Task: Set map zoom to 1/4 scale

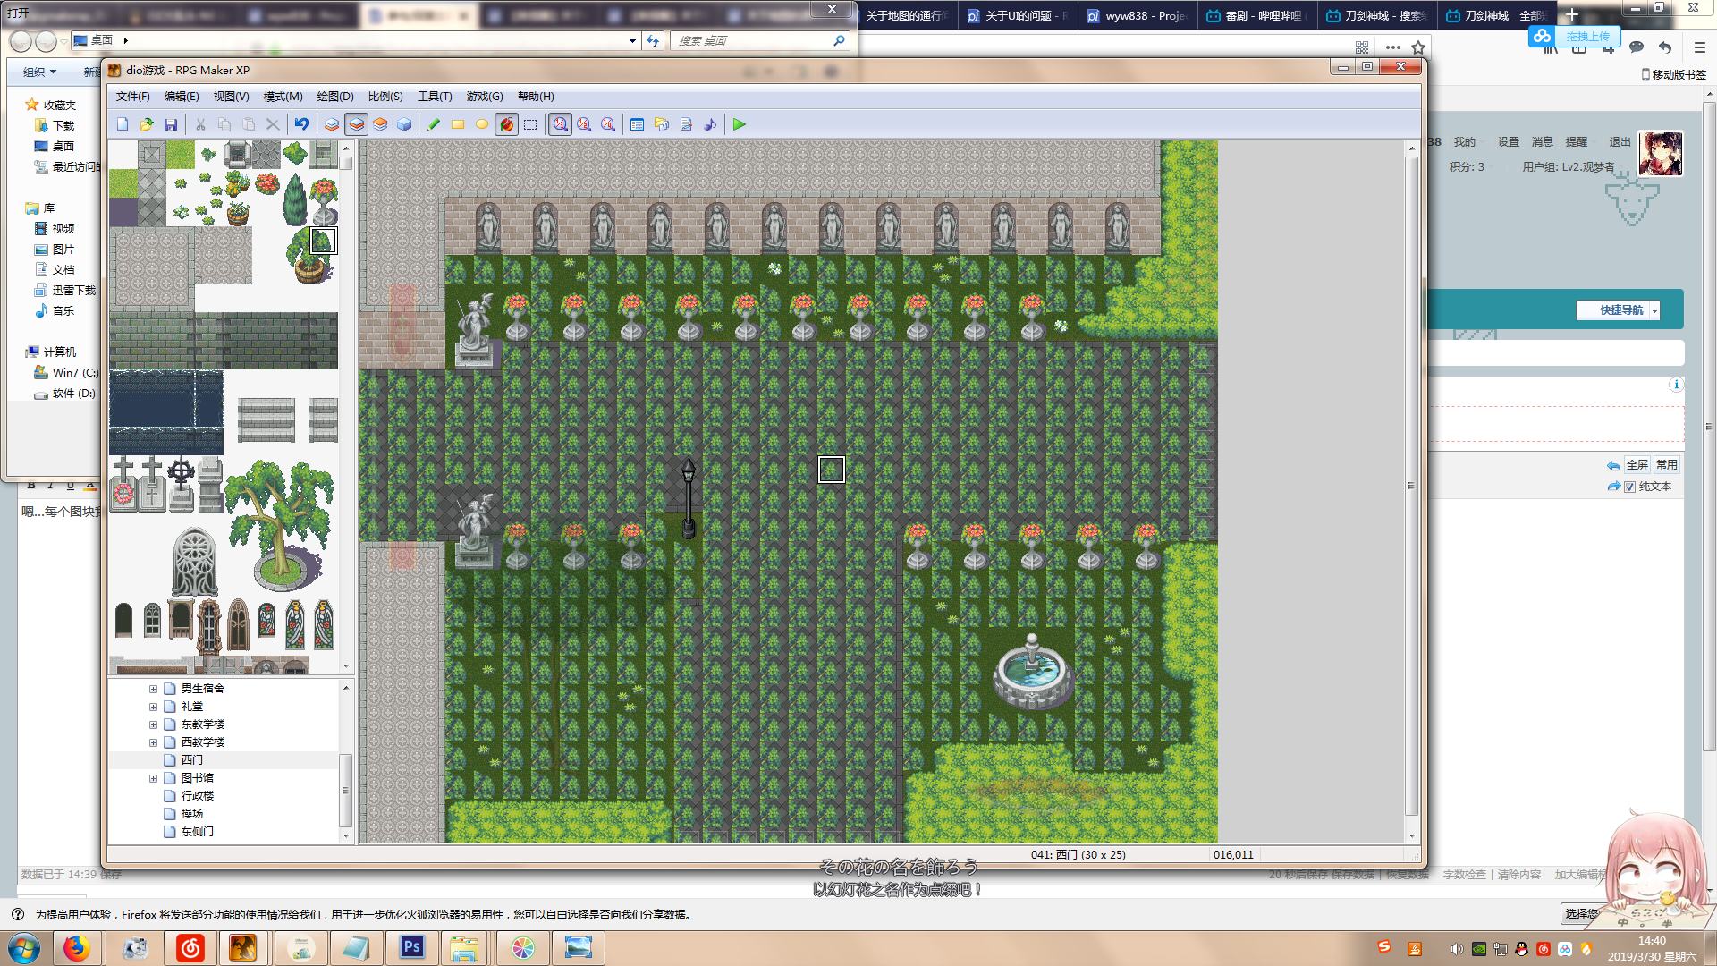Action: click(x=608, y=124)
